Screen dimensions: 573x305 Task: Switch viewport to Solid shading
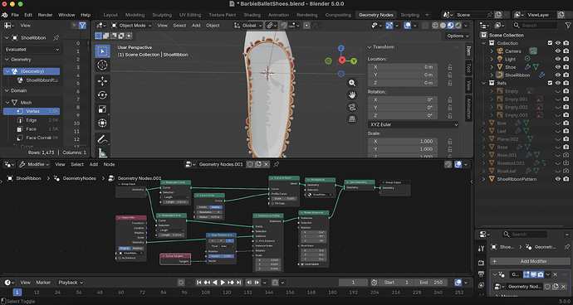443,26
